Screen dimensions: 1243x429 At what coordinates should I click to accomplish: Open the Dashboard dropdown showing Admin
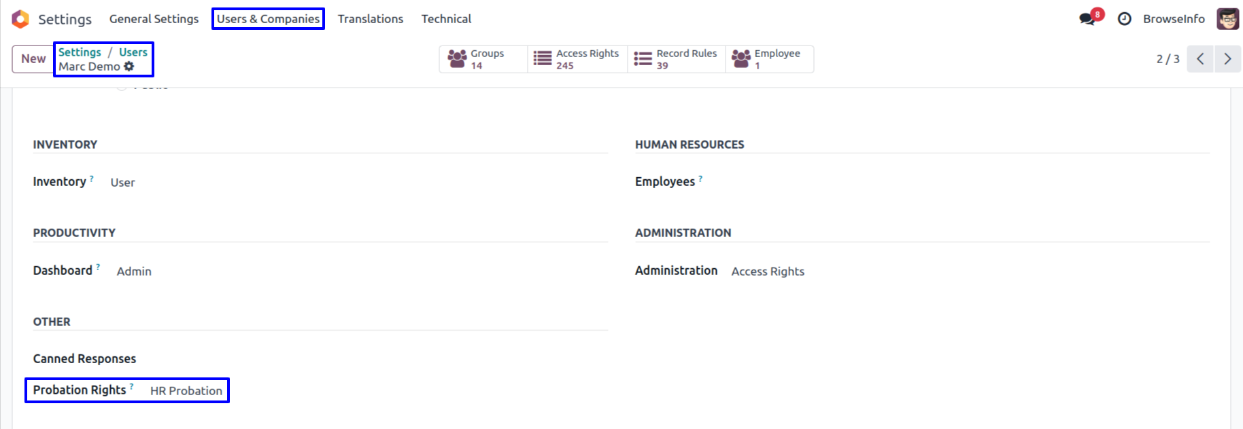point(134,272)
